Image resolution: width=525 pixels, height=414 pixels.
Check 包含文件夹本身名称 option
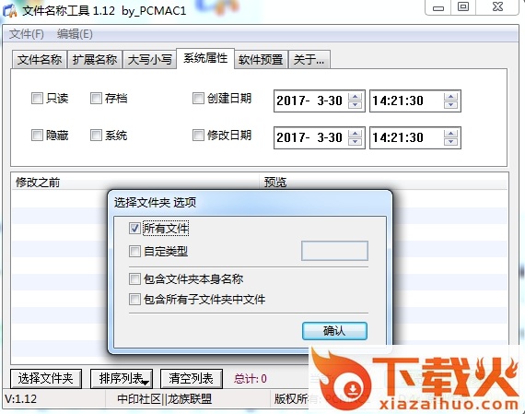coord(134,278)
